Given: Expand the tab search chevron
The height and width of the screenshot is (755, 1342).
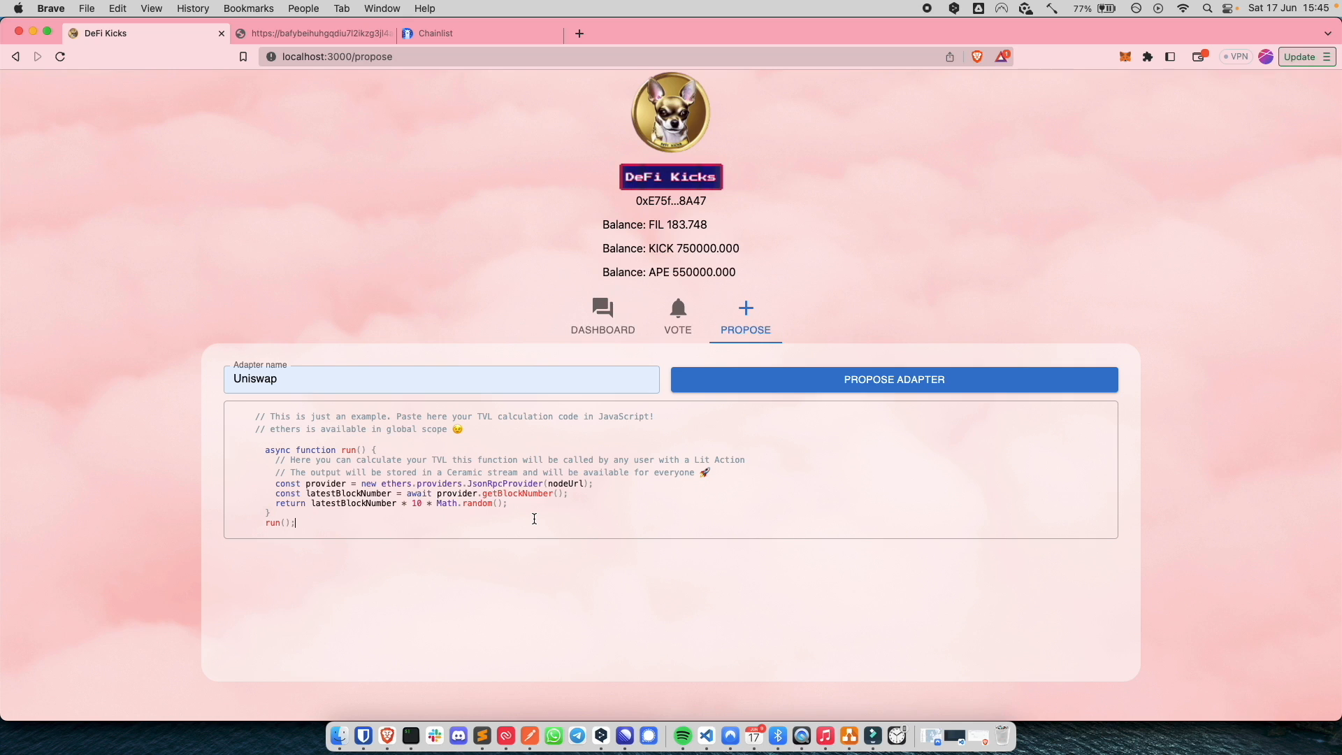Looking at the screenshot, I should pos(1327,34).
